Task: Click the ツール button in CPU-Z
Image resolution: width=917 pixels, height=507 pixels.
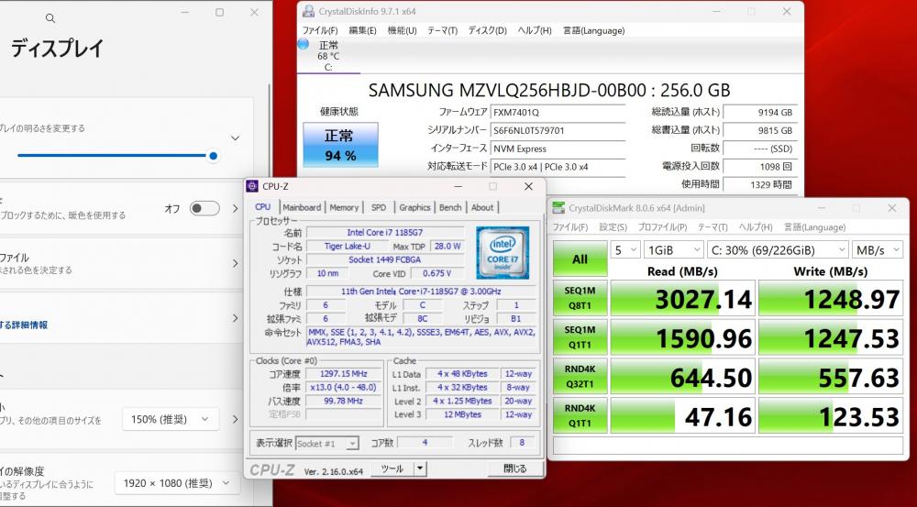Action: (x=392, y=468)
